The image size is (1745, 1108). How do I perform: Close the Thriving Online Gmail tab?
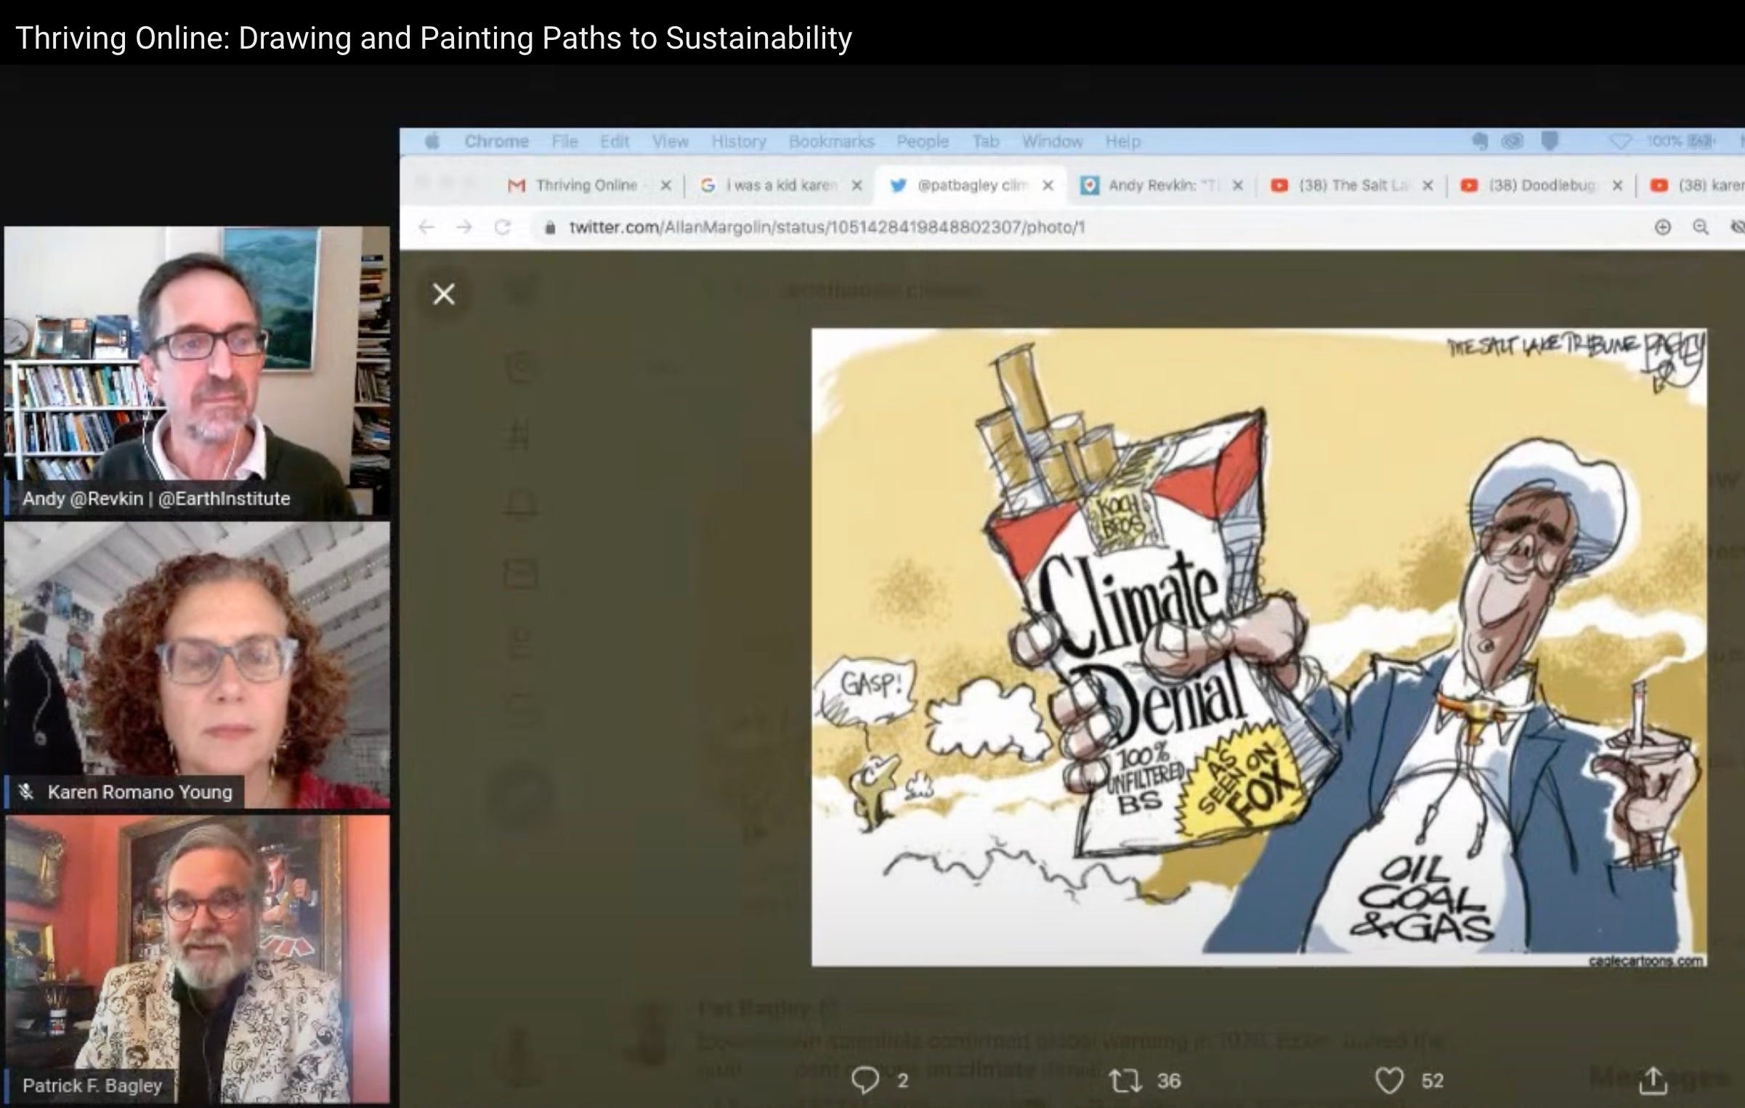click(665, 185)
